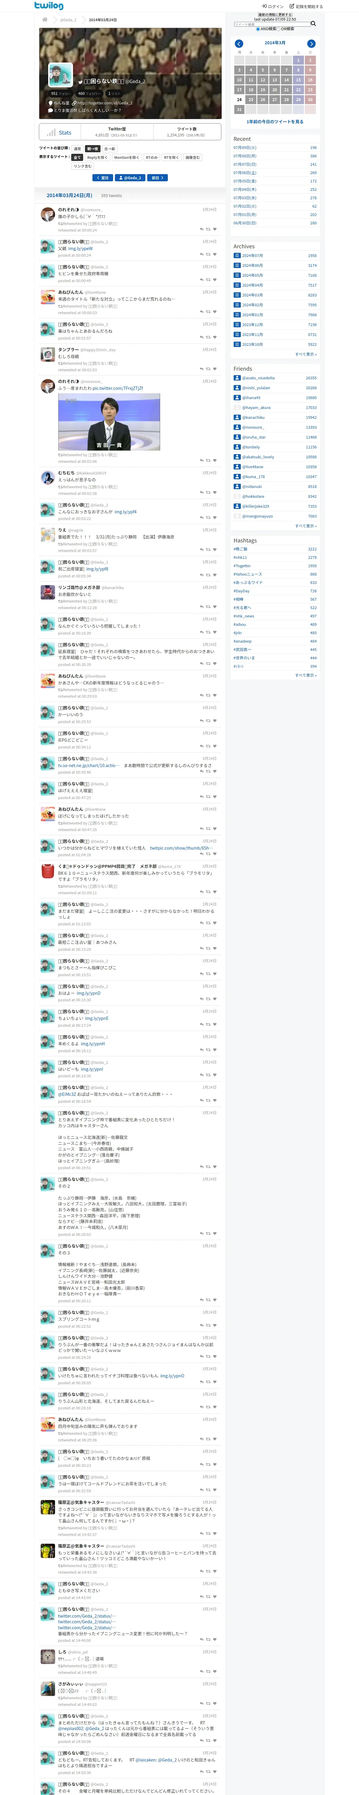Screen dimensions: 359x1795
Task: Toggle the RTのみ filter
Action: point(151,157)
